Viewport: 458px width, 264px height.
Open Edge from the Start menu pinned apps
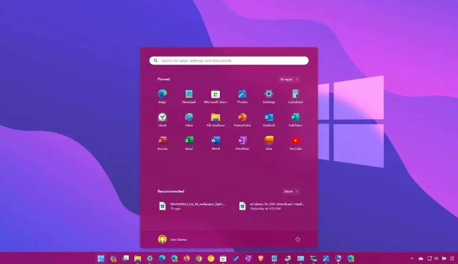click(x=162, y=97)
